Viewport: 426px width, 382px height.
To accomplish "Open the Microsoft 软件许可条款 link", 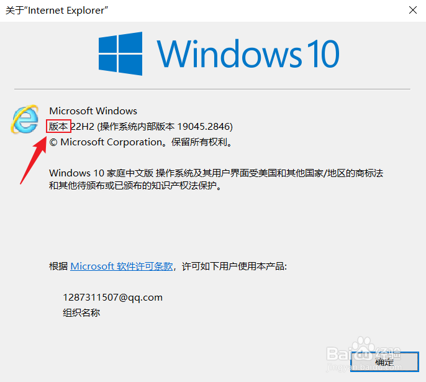I will [122, 266].
